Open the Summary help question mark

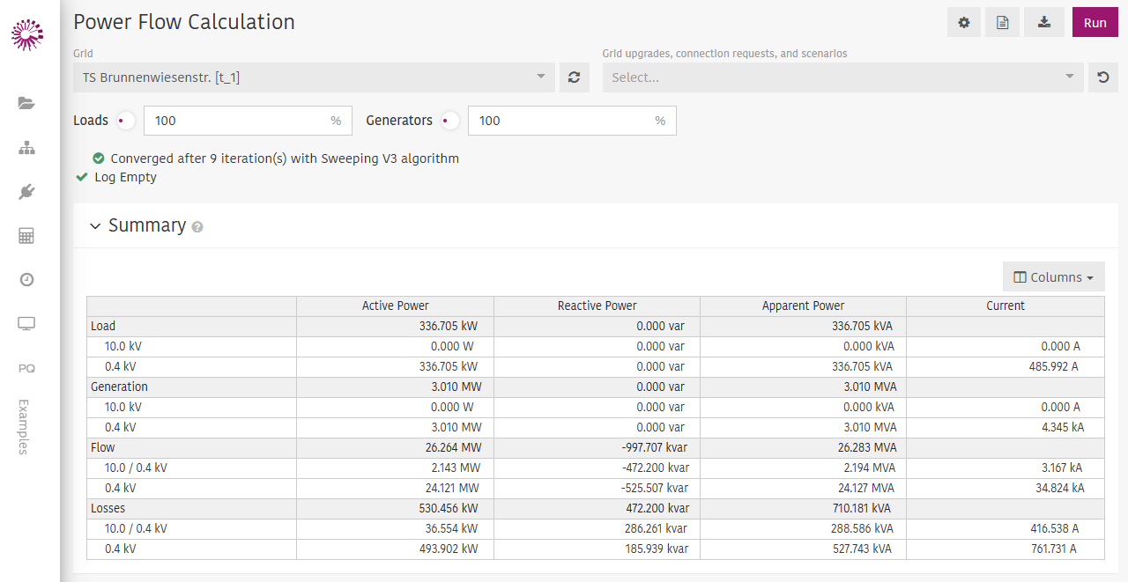pyautogui.click(x=197, y=227)
